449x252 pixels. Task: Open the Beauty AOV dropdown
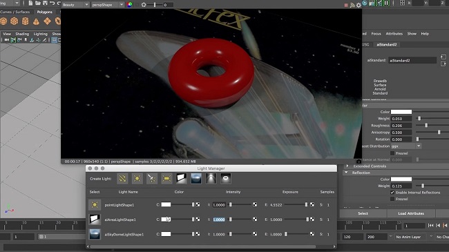(x=75, y=5)
